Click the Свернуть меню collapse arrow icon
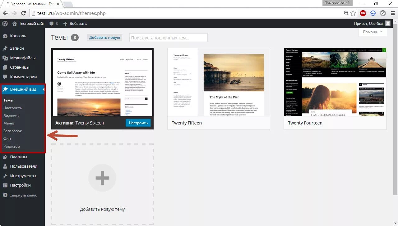Viewport: 398px width, 226px height. tap(5, 195)
